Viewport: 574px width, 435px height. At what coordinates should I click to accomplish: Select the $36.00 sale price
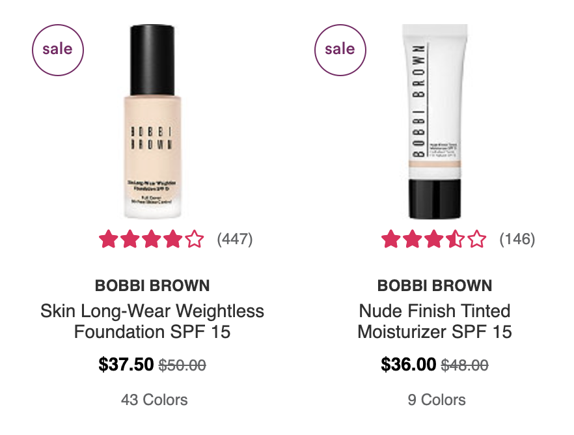pos(409,364)
